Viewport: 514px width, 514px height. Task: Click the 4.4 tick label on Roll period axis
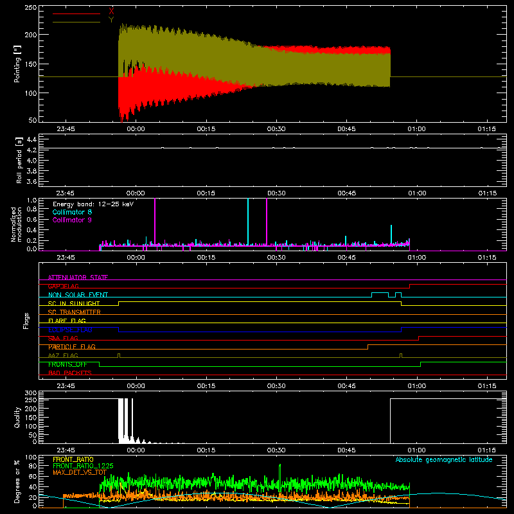tap(31, 139)
